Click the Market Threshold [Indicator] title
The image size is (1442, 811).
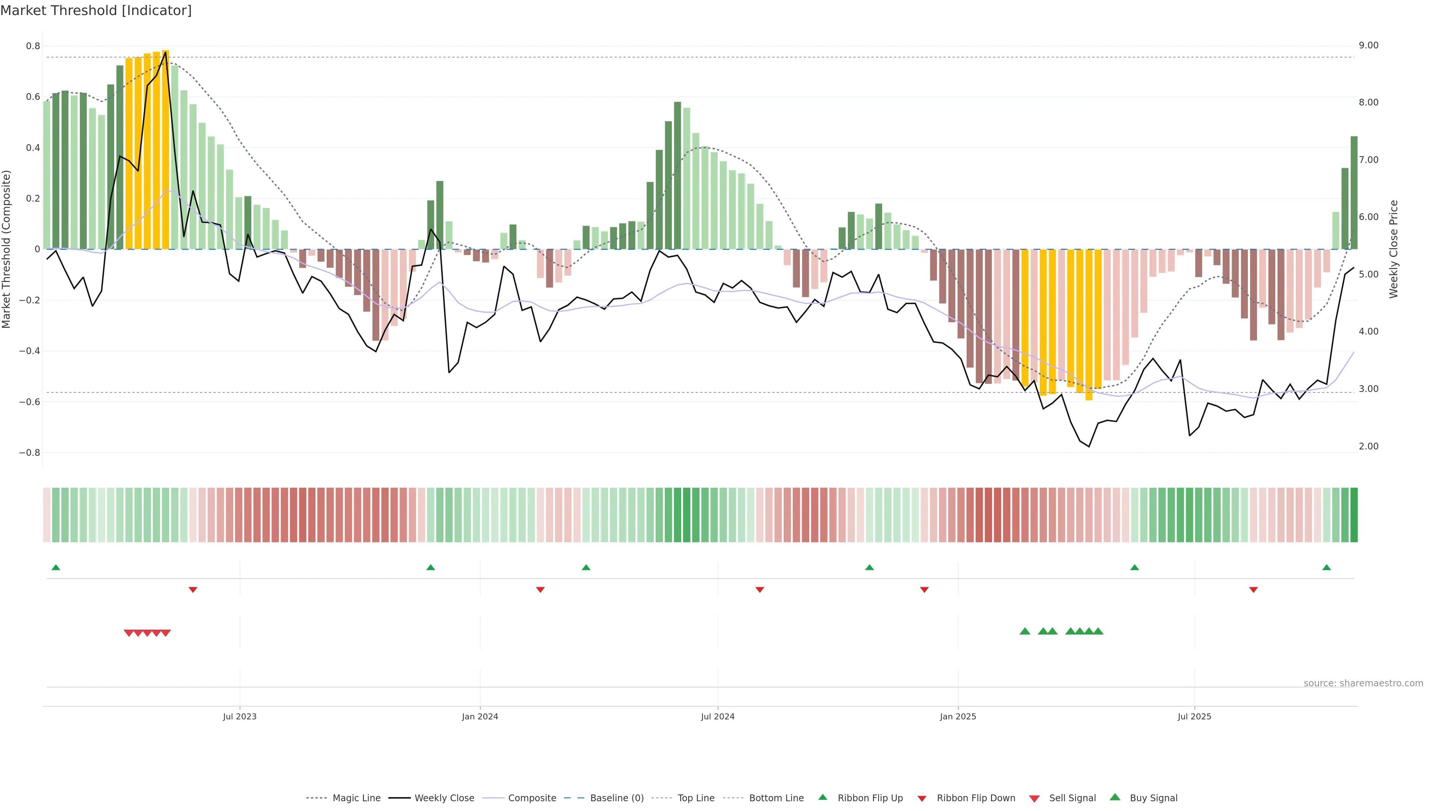[96, 11]
